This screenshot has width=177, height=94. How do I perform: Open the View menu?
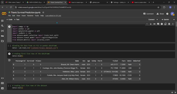[x=18, y=16]
